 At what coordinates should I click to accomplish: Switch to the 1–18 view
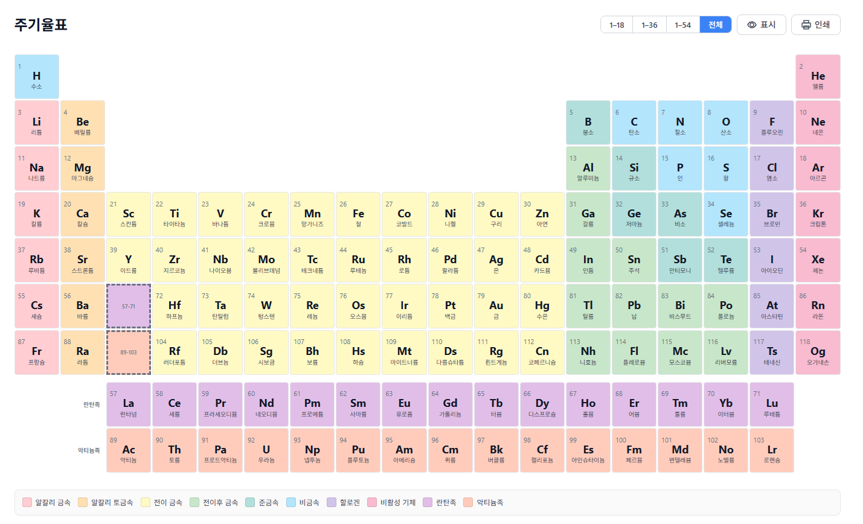[x=616, y=24]
